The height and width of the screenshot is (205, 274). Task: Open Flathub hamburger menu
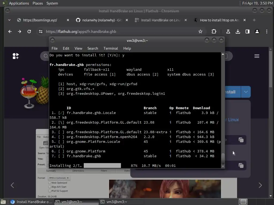click(x=257, y=56)
